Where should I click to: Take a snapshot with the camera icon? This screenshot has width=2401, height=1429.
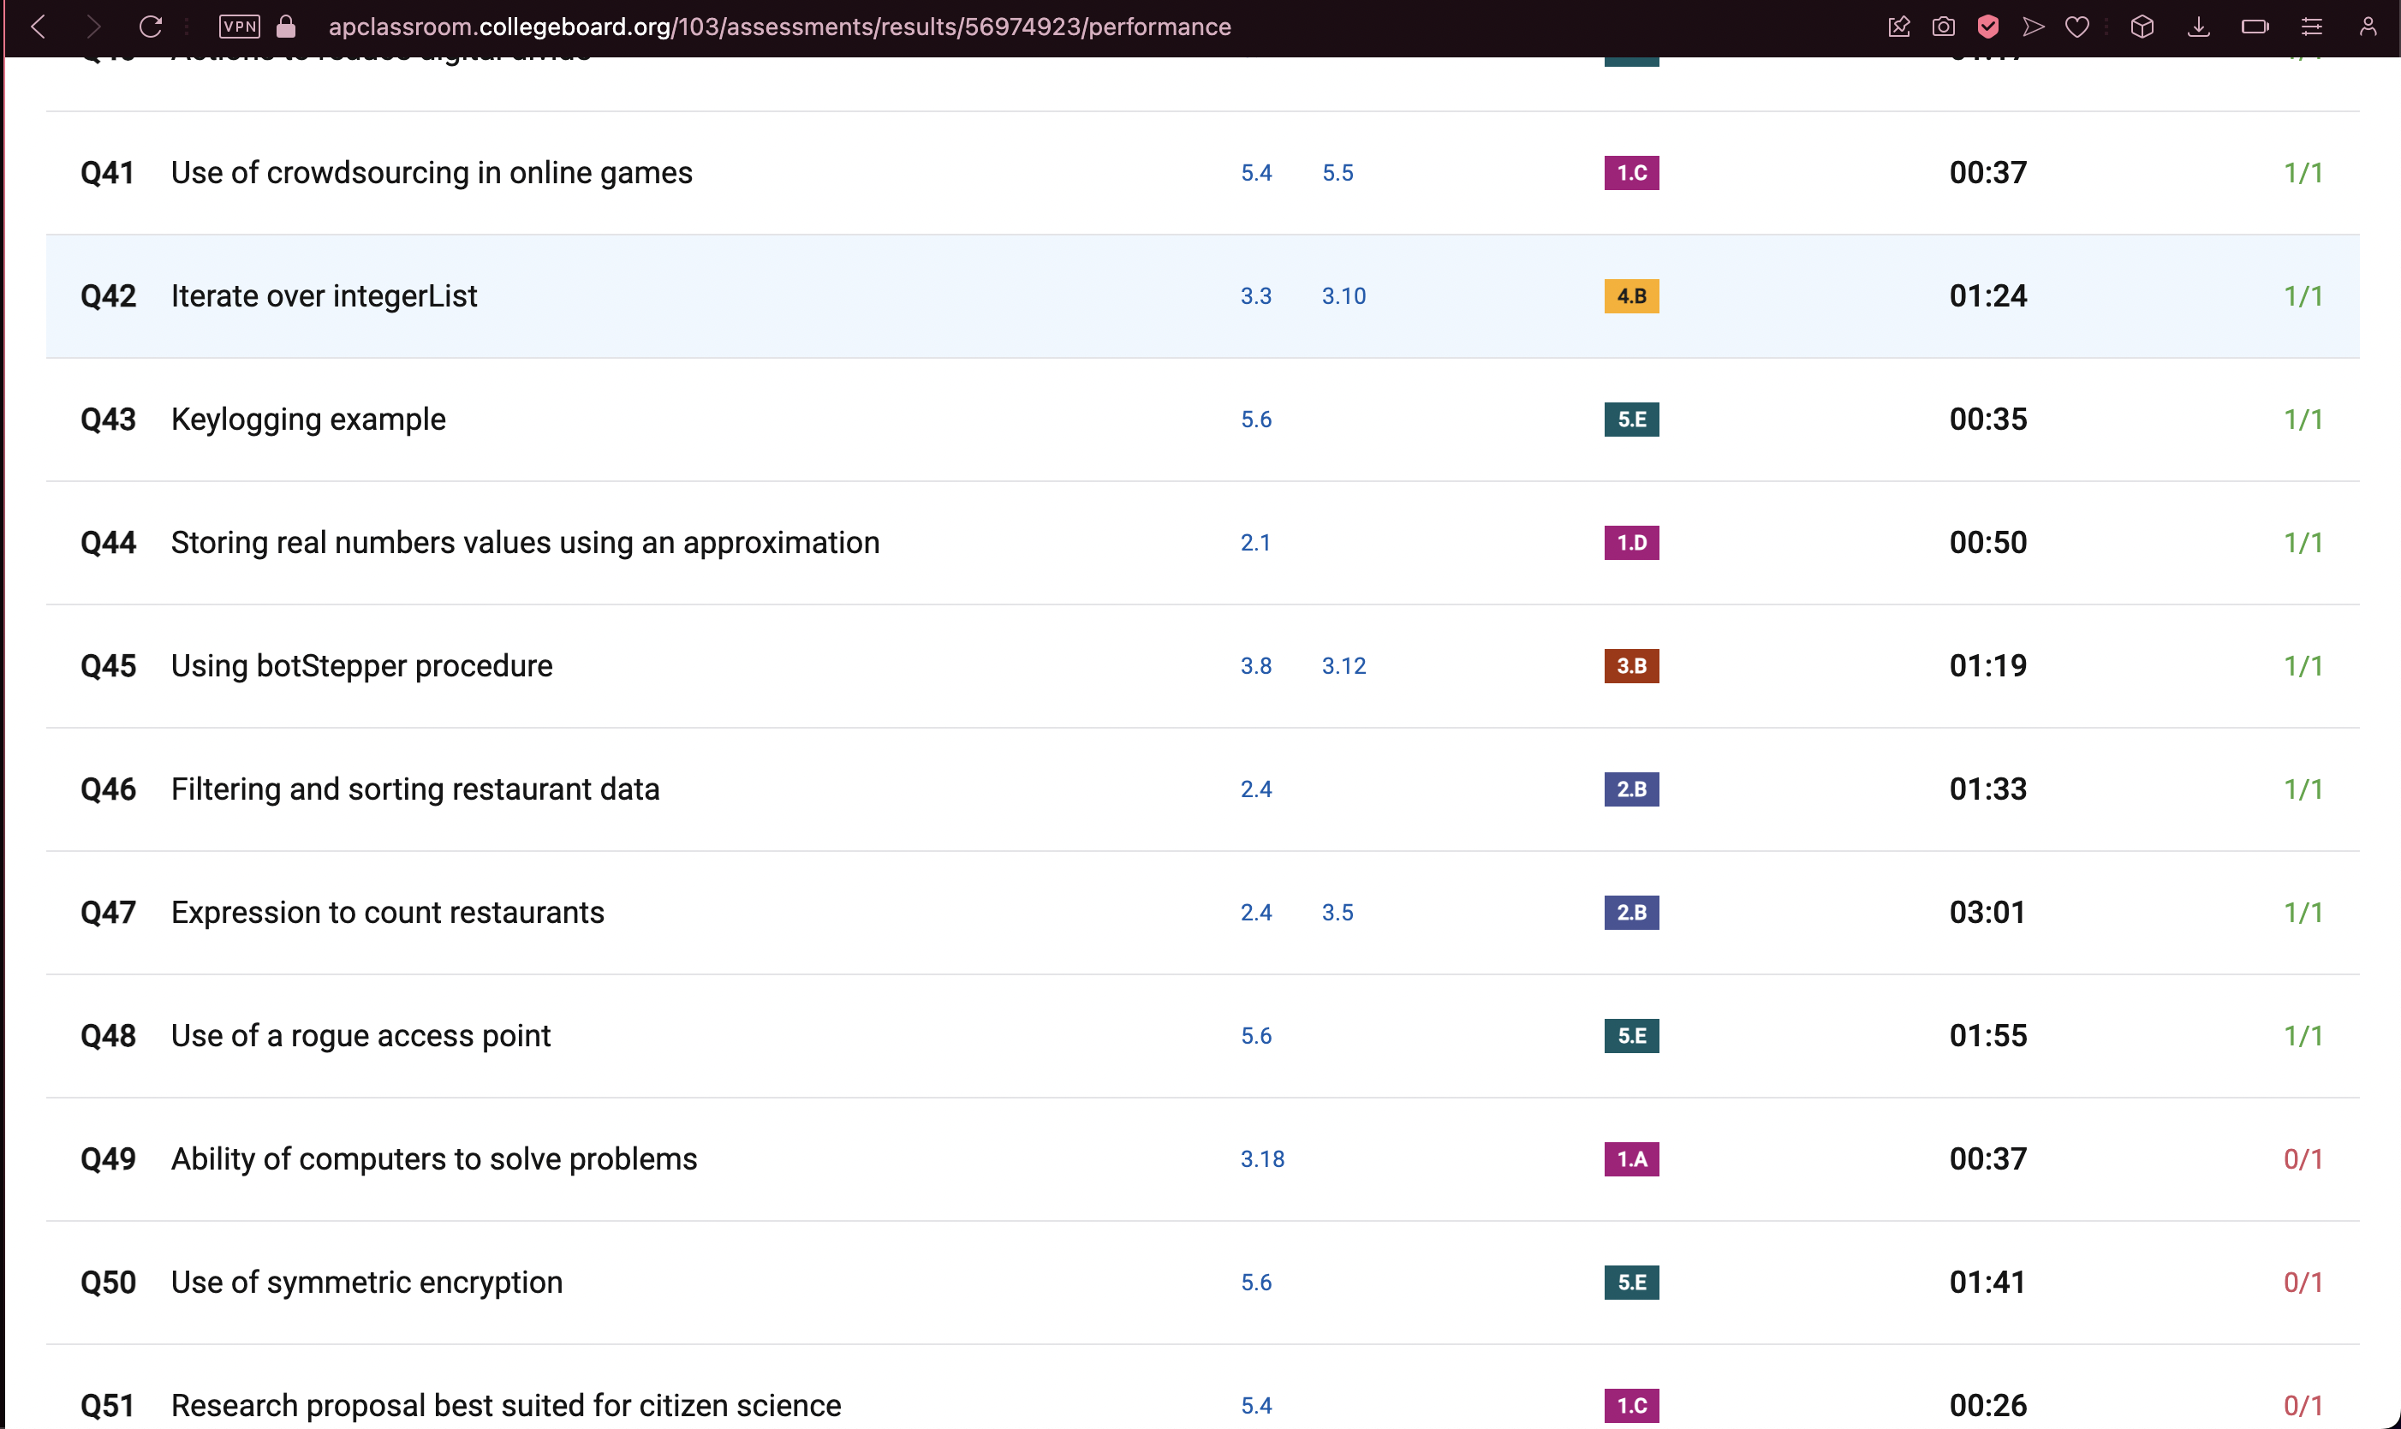tap(1944, 26)
